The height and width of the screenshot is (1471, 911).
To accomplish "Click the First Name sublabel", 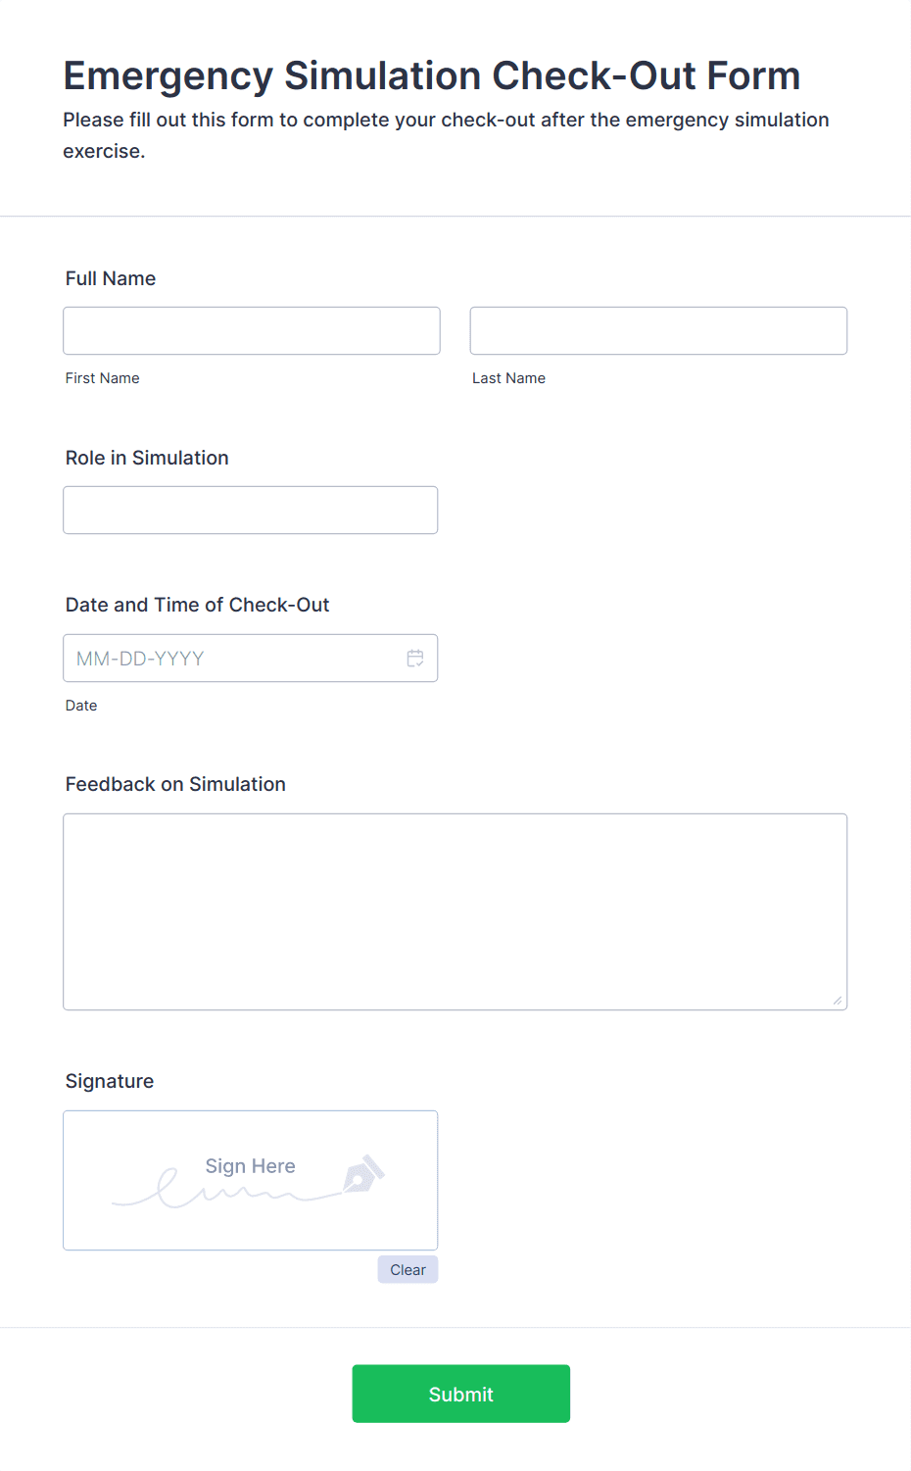I will 103,378.
